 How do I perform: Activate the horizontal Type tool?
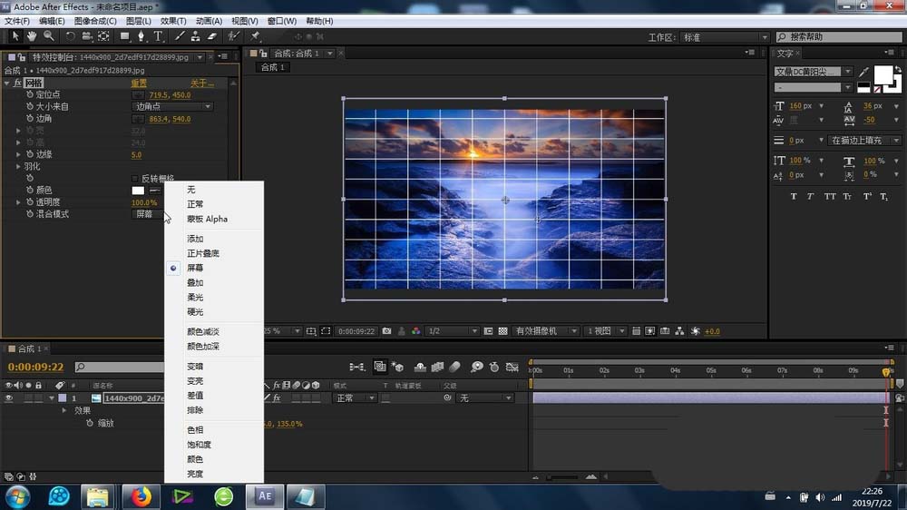coord(158,36)
